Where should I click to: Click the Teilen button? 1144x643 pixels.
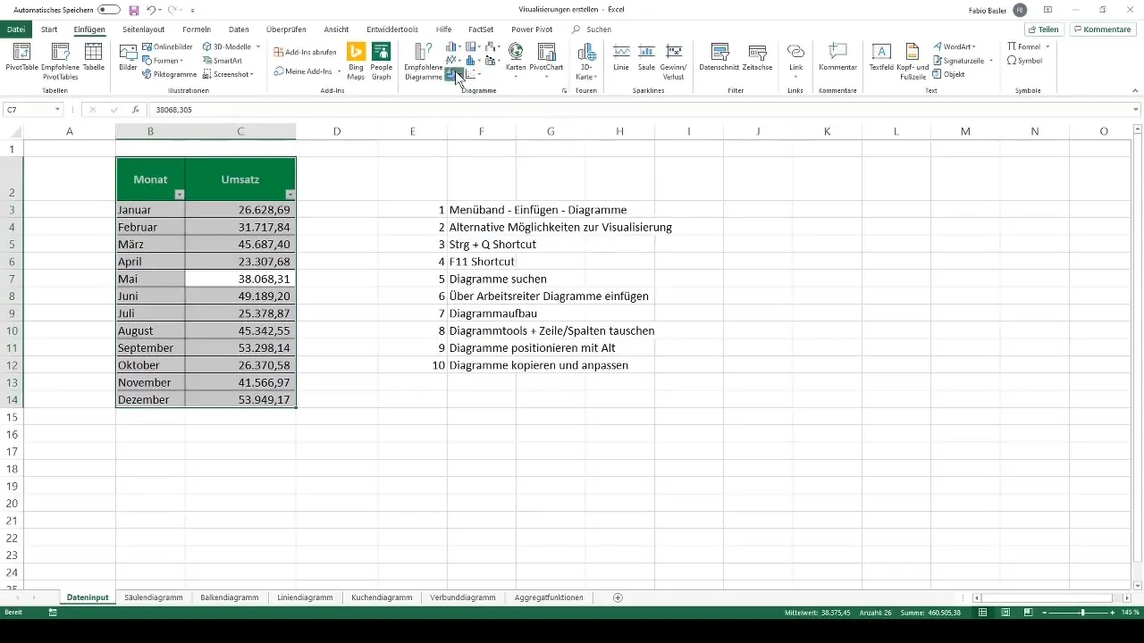(x=1043, y=29)
